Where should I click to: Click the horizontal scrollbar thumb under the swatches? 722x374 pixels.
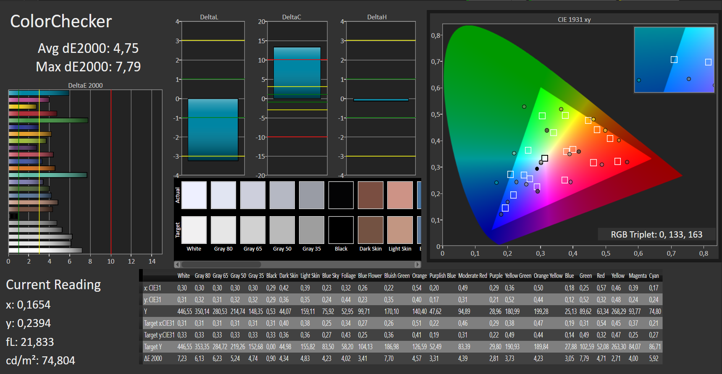pos(221,264)
